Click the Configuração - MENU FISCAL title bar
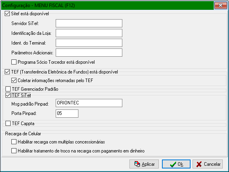Screen dimensions: 229x172 [107, 5]
